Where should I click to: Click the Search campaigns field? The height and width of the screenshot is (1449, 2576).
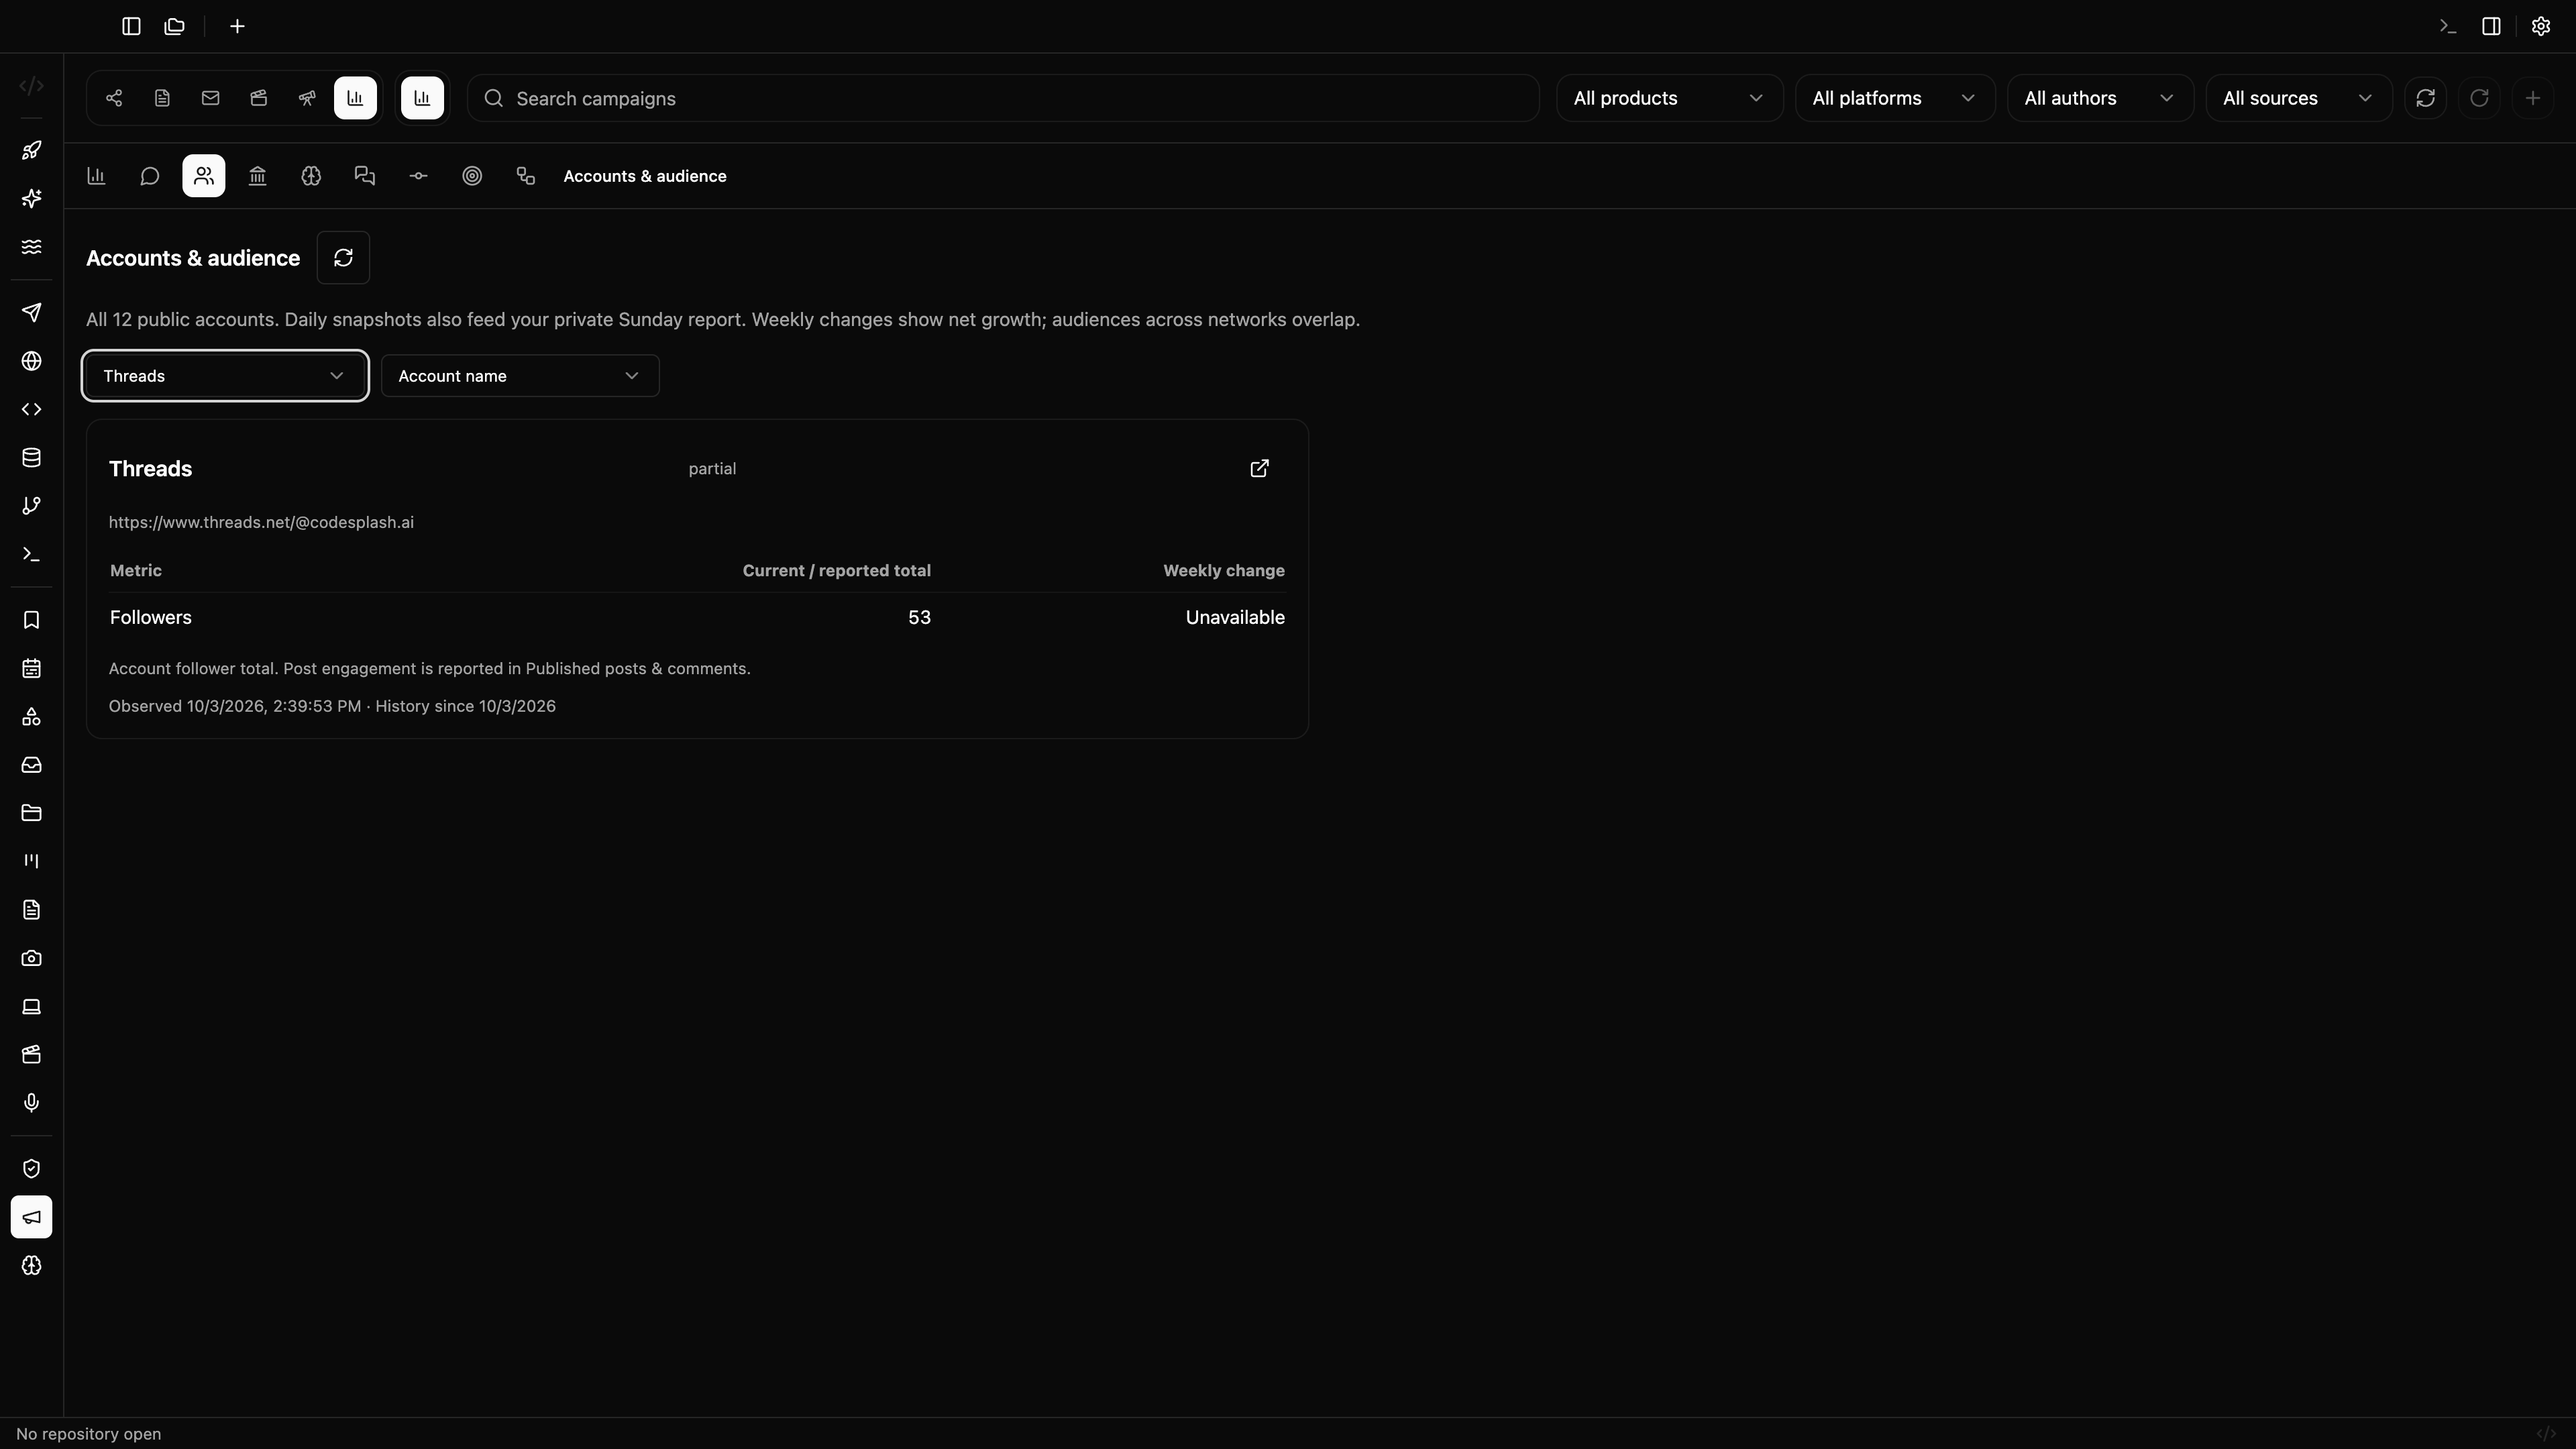coord(1003,98)
